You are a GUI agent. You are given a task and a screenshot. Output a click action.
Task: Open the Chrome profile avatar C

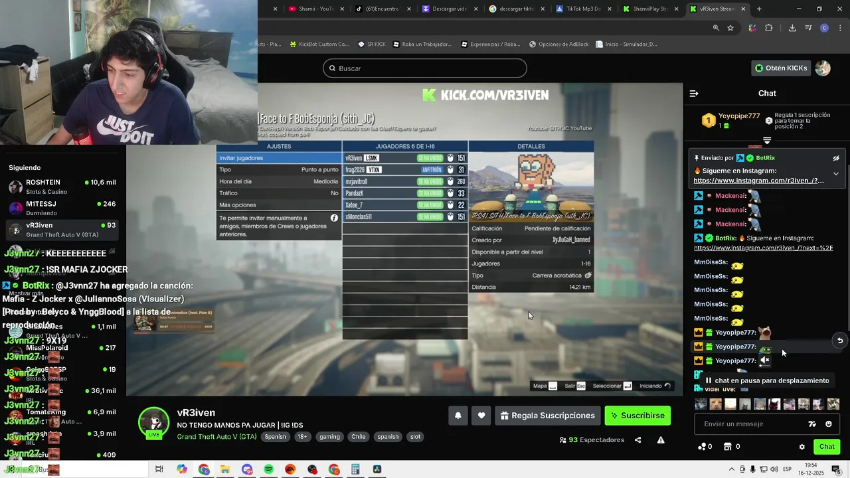click(x=824, y=28)
